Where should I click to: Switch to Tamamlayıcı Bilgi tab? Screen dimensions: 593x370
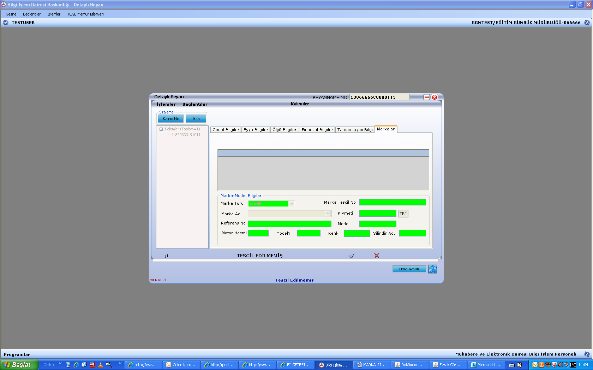pyautogui.click(x=355, y=130)
